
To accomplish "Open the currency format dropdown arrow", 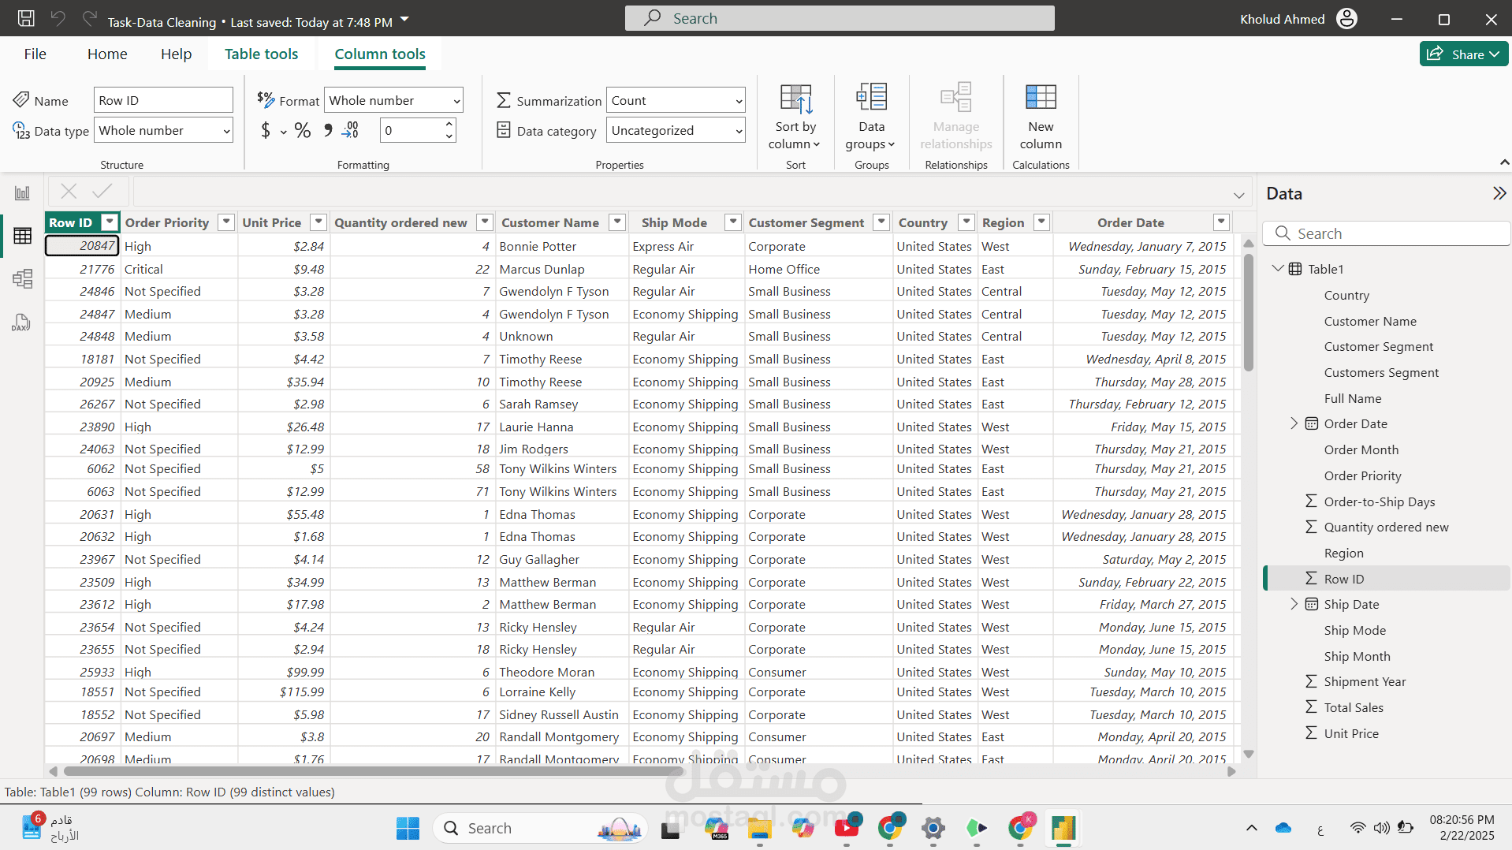I will [x=284, y=132].
